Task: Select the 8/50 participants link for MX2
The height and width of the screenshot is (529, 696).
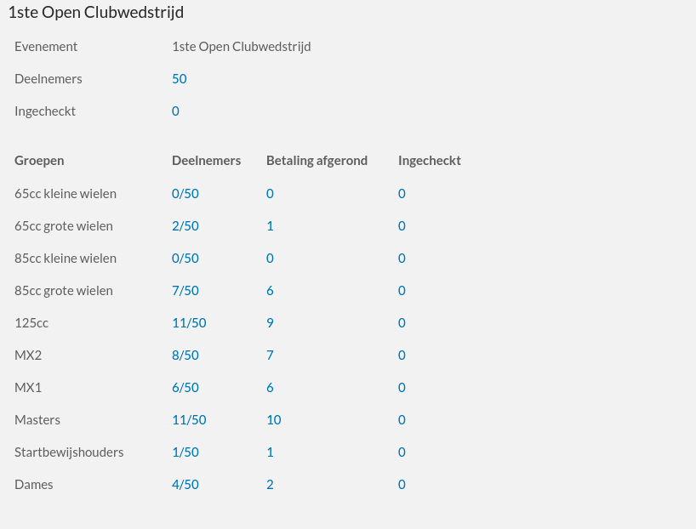Action: (x=185, y=356)
